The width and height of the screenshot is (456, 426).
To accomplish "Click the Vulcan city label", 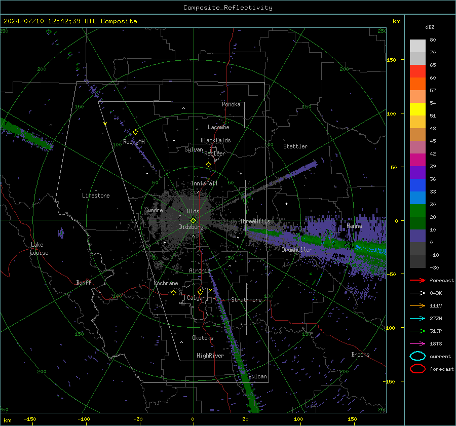I will (257, 376).
